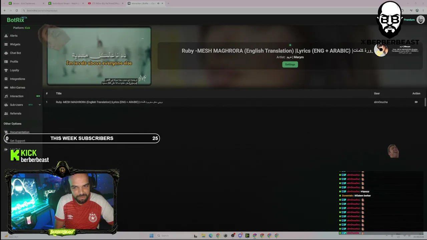Click the Action column header
The height and width of the screenshot is (240, 427).
click(x=416, y=93)
